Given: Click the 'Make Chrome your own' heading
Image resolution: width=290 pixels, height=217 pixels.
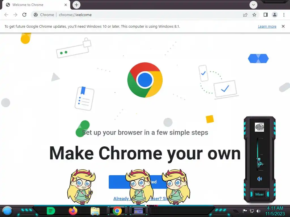Looking at the screenshot, I should click(x=145, y=154).
